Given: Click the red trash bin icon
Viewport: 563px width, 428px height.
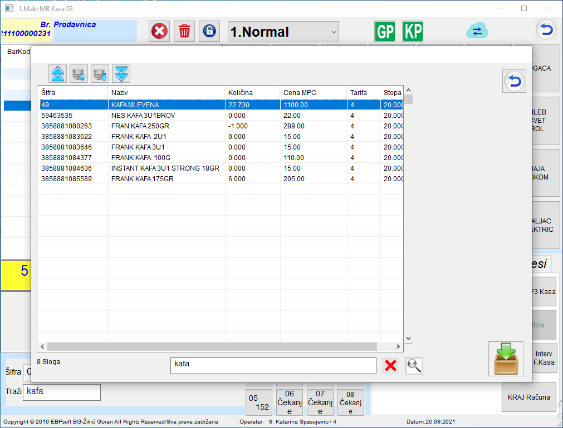Looking at the screenshot, I should (184, 31).
